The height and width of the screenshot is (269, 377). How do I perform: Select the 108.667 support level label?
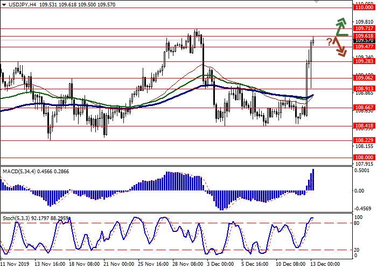(x=364, y=108)
